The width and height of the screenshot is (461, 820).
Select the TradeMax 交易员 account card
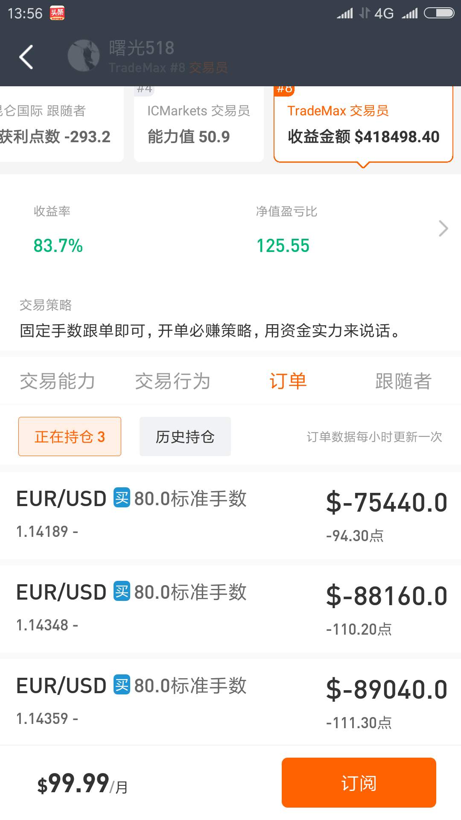(x=363, y=124)
